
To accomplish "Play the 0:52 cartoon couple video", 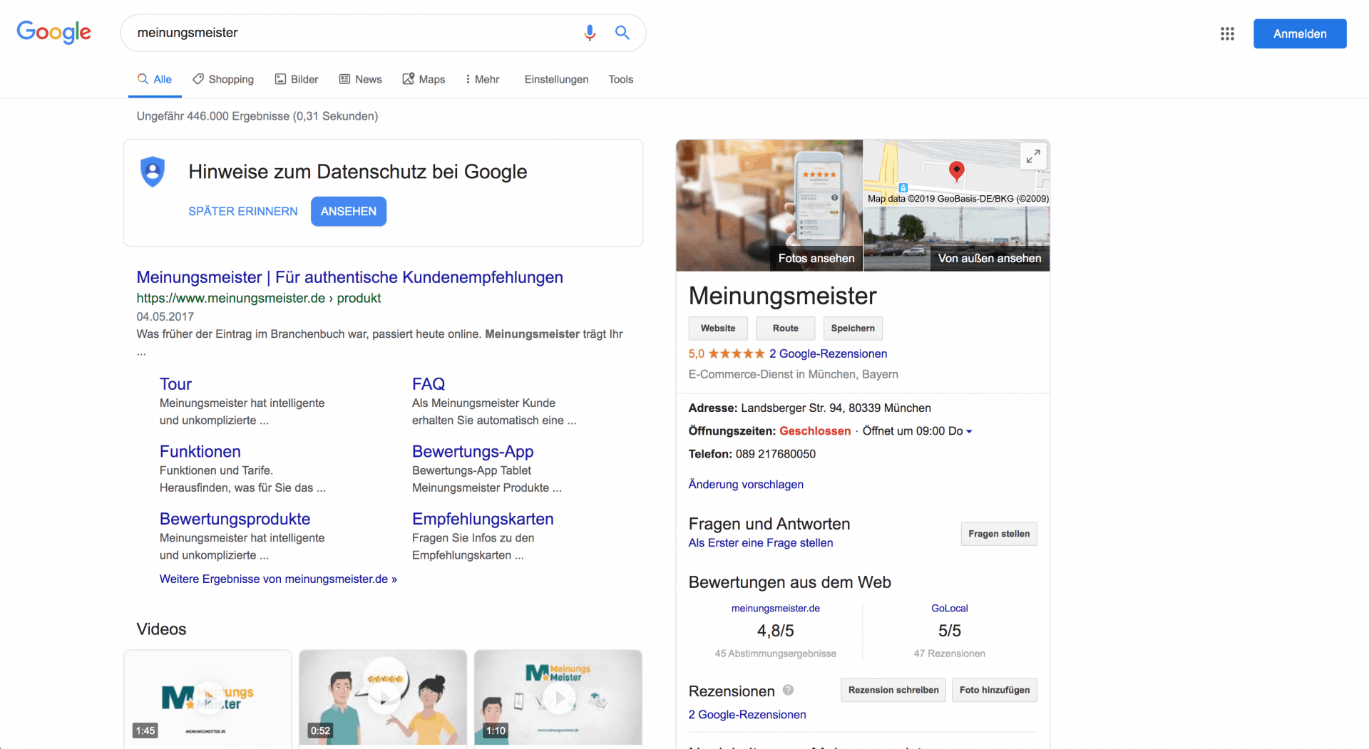I will click(x=383, y=697).
